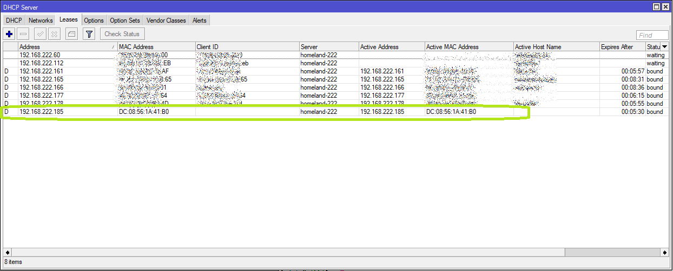The image size is (673, 271).
Task: Click homeland-222 server cell in 192.168.222.185 row
Action: (x=319, y=112)
